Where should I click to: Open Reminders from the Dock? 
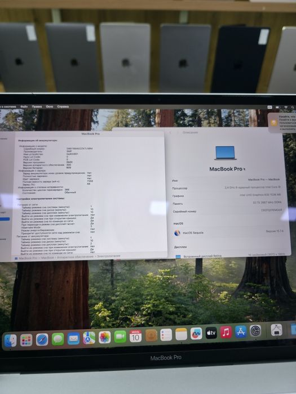pos(166,335)
